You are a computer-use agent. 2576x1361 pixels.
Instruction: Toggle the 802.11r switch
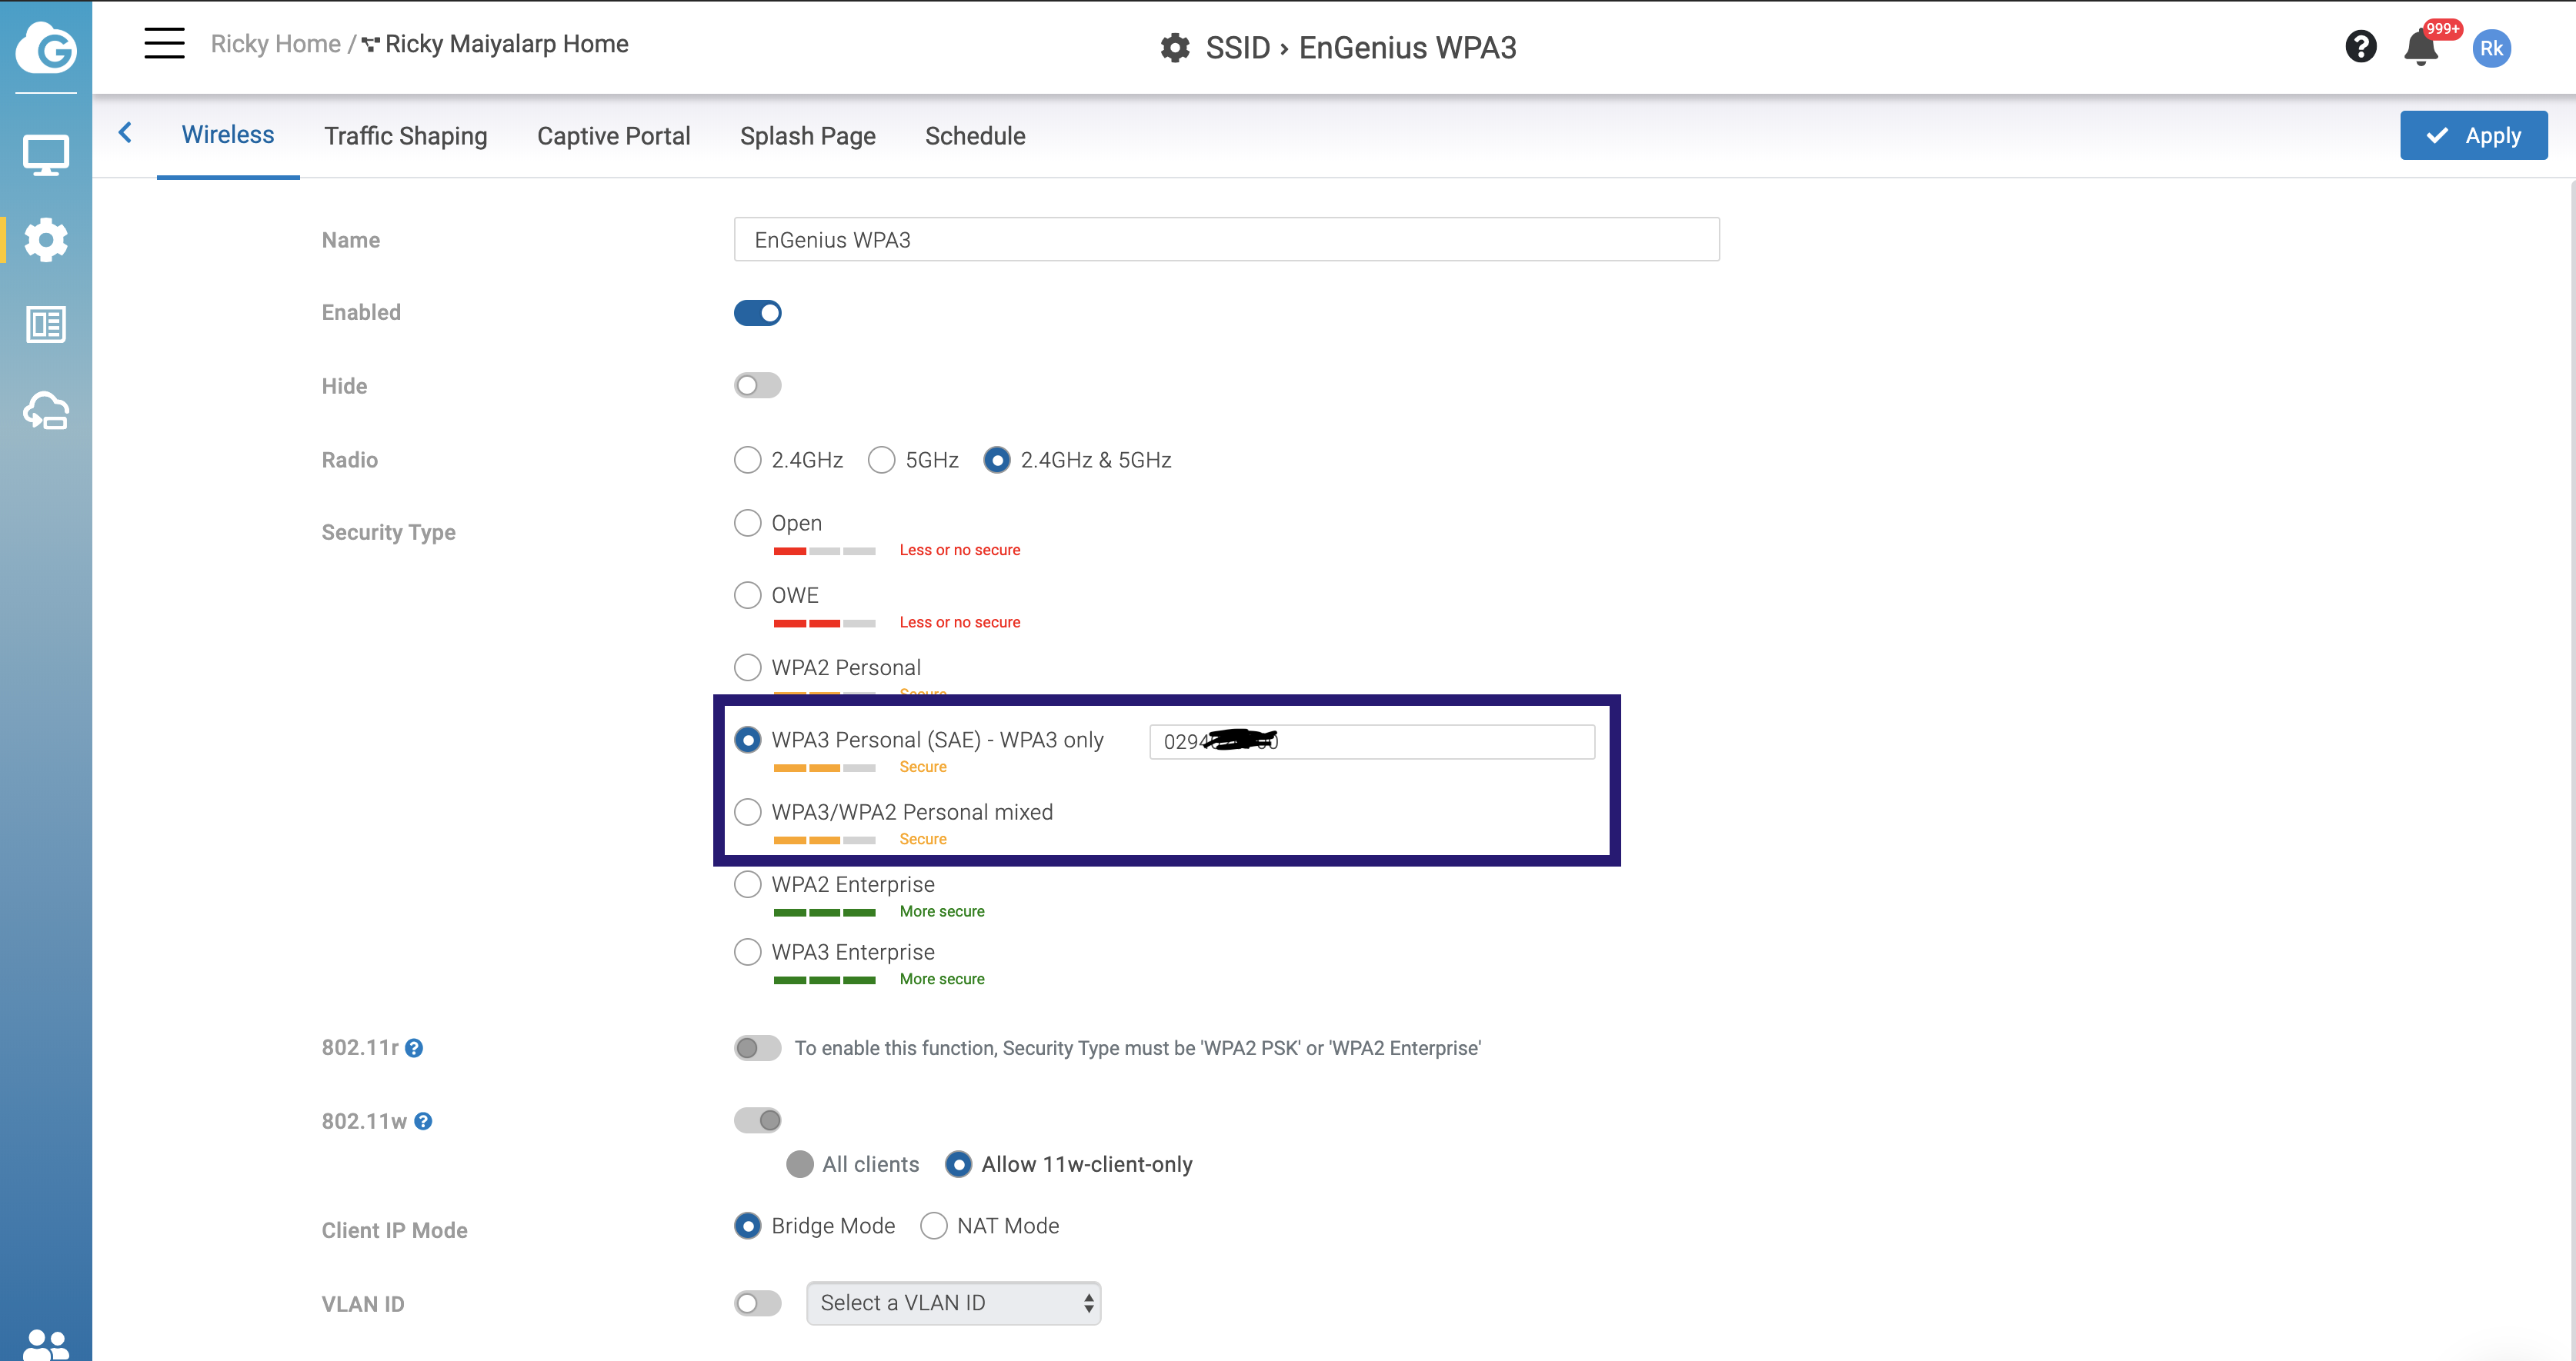pyautogui.click(x=757, y=1048)
